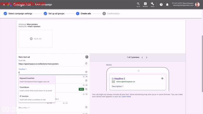Click www.apesinspace.co in ad preview
Viewport: 203px width, 114px height.
point(126,82)
